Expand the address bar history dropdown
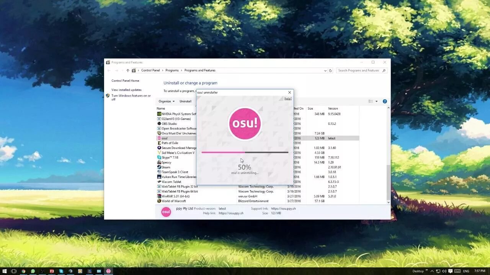The height and width of the screenshot is (275, 490). click(325, 70)
